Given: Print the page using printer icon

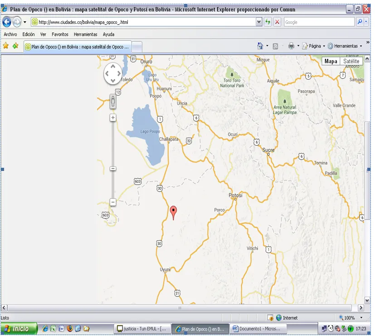Looking at the screenshot, I should tap(291, 46).
